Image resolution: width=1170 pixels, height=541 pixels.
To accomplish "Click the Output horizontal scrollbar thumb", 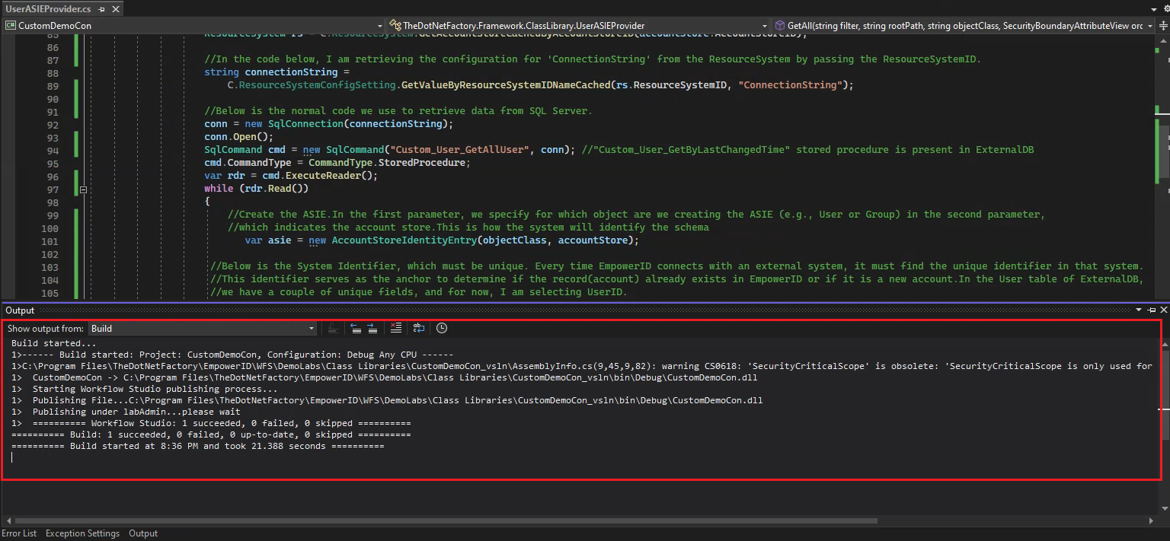I will click(446, 521).
